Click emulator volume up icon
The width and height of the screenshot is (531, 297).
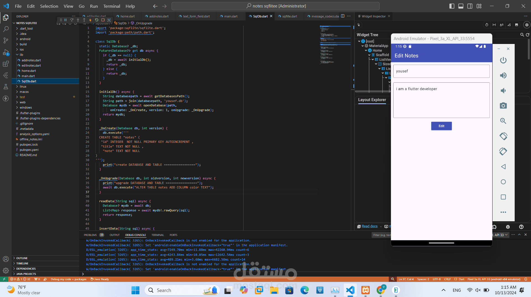[503, 75]
